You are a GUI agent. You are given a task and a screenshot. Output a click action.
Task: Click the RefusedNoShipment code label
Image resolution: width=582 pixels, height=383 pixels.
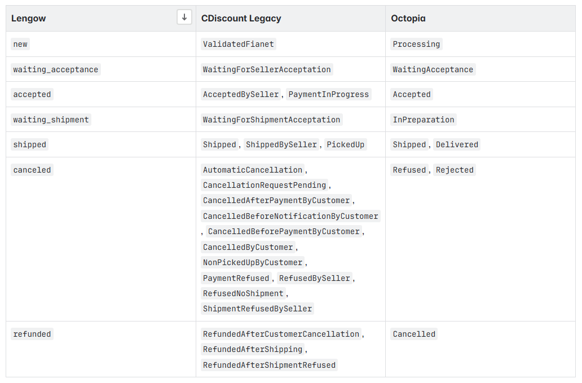coord(243,293)
